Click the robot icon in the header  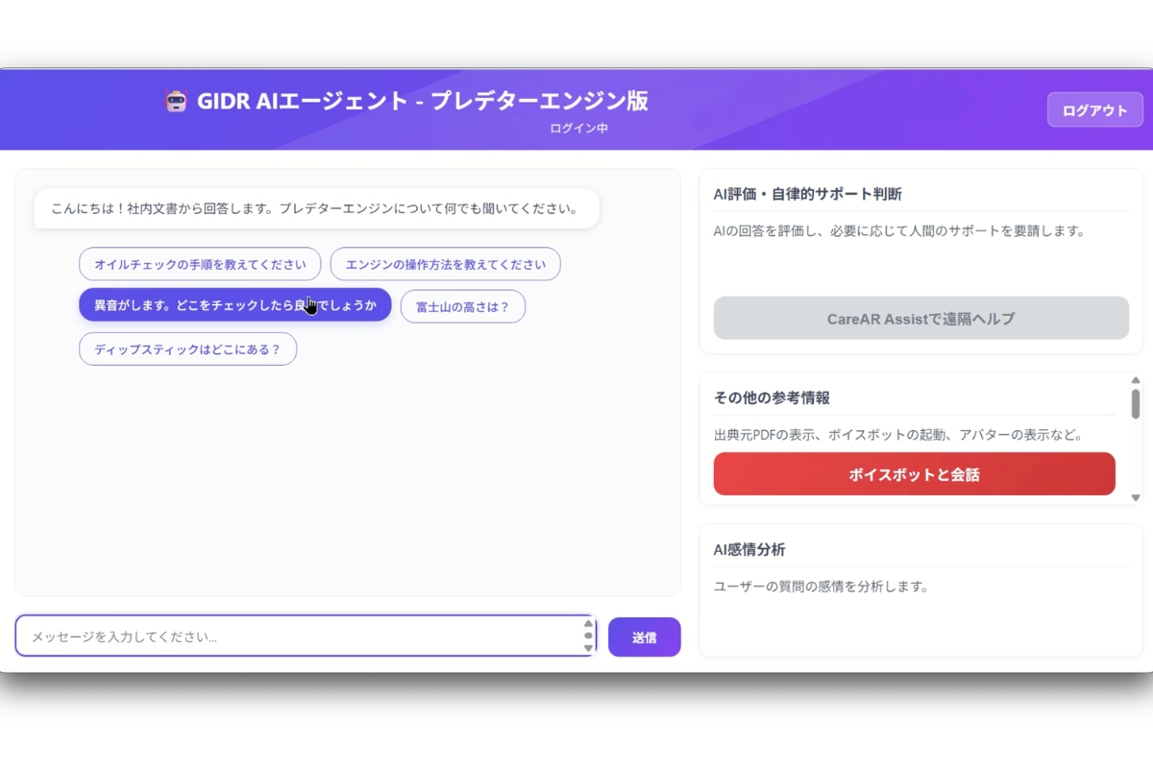pyautogui.click(x=175, y=102)
